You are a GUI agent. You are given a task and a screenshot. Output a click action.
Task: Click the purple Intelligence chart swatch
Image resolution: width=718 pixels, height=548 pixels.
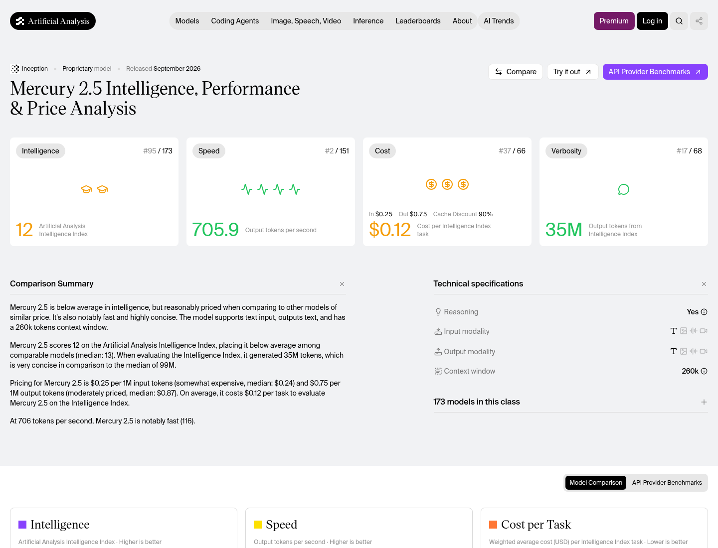click(22, 525)
